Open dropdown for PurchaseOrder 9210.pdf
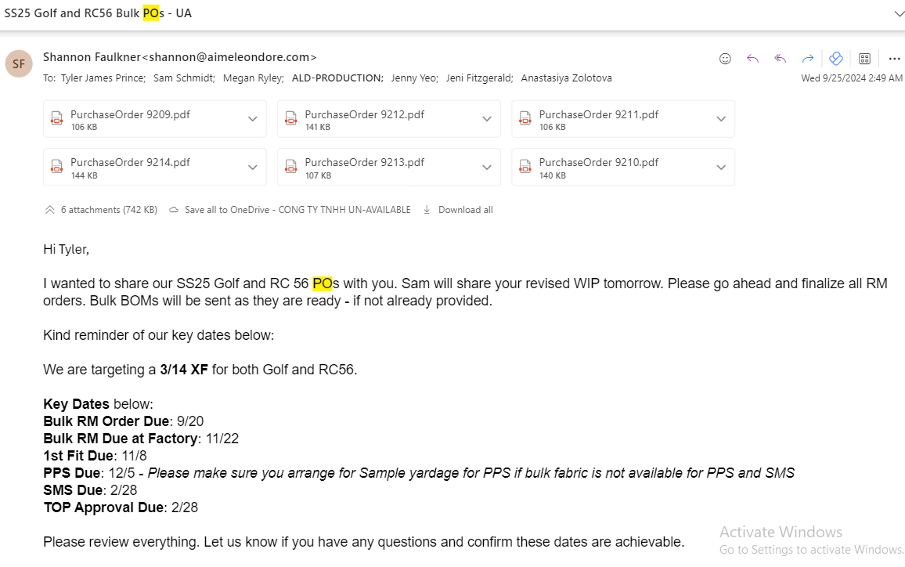This screenshot has width=905, height=567. [721, 168]
